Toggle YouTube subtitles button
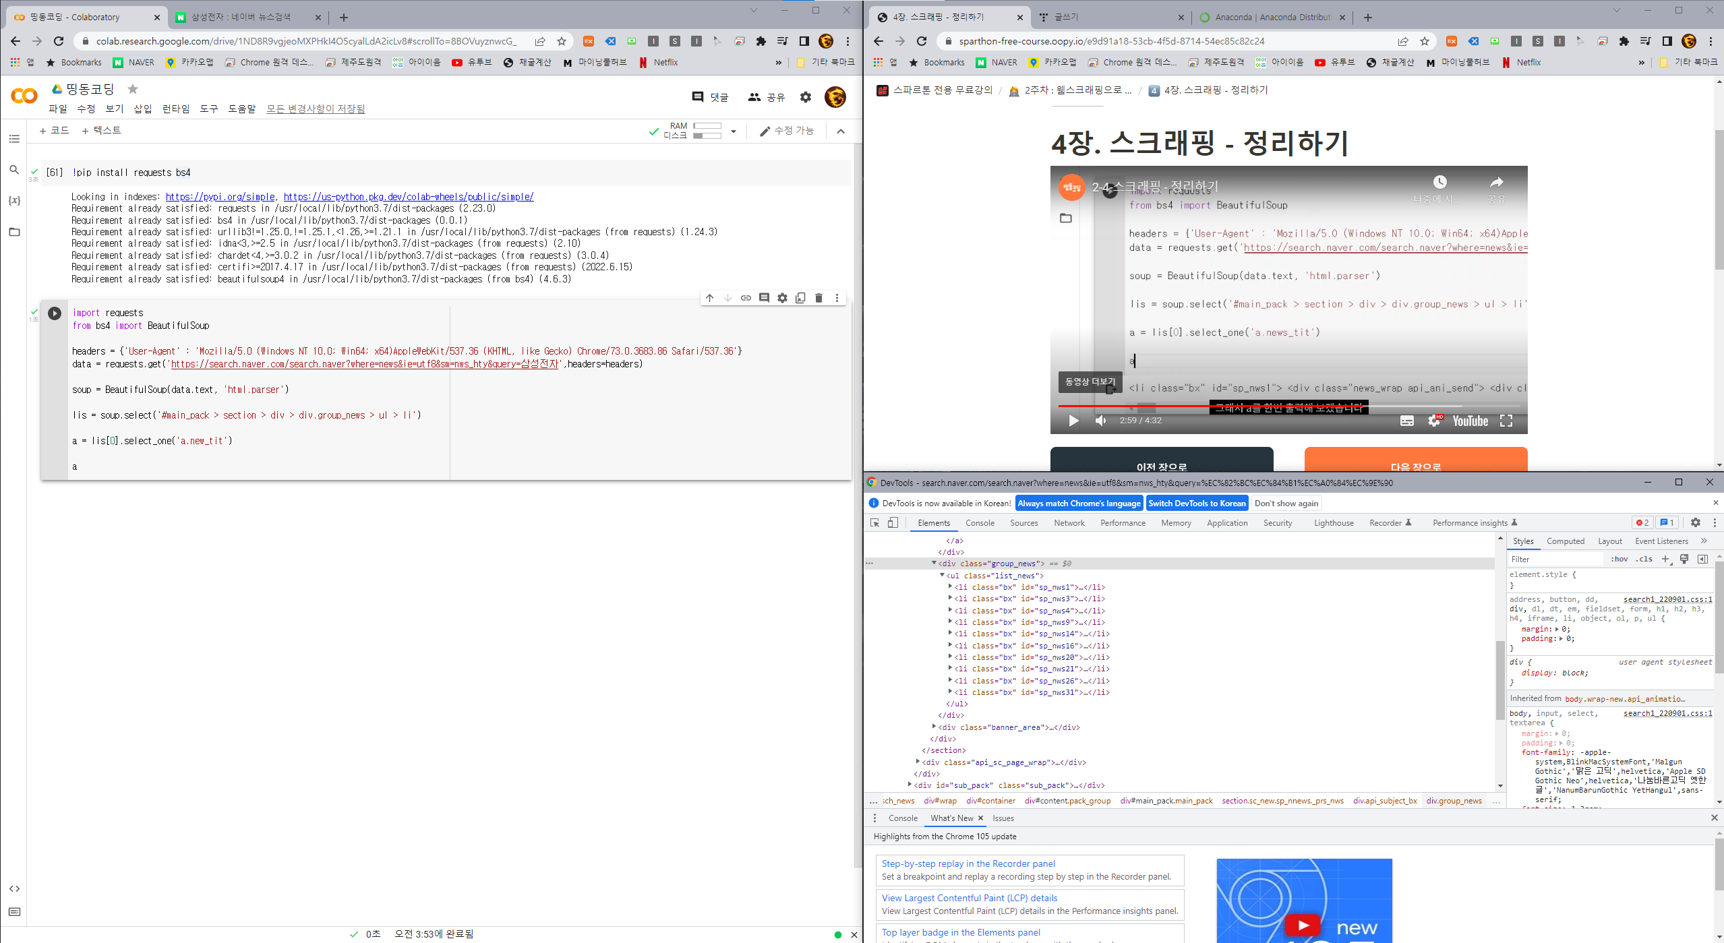The width and height of the screenshot is (1724, 943). (x=1407, y=421)
